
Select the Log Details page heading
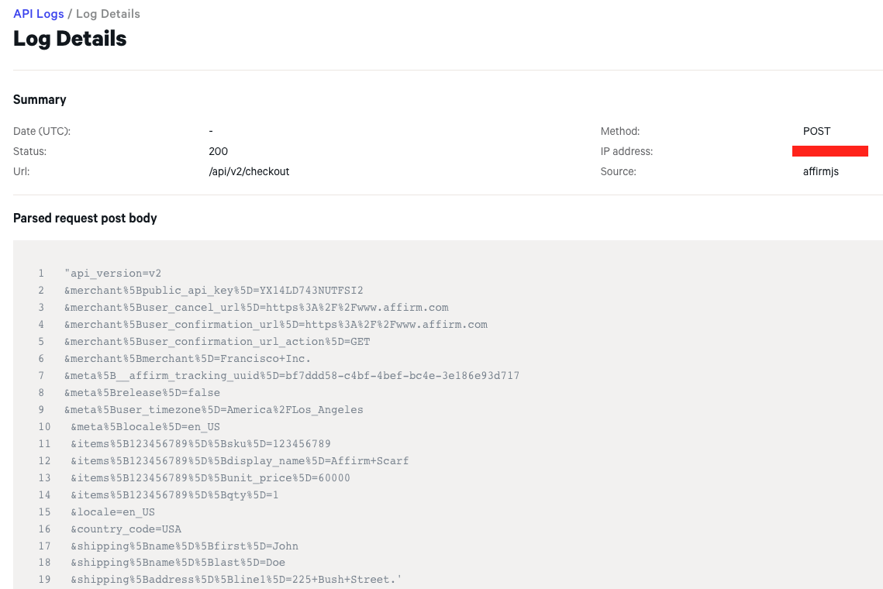tap(70, 38)
